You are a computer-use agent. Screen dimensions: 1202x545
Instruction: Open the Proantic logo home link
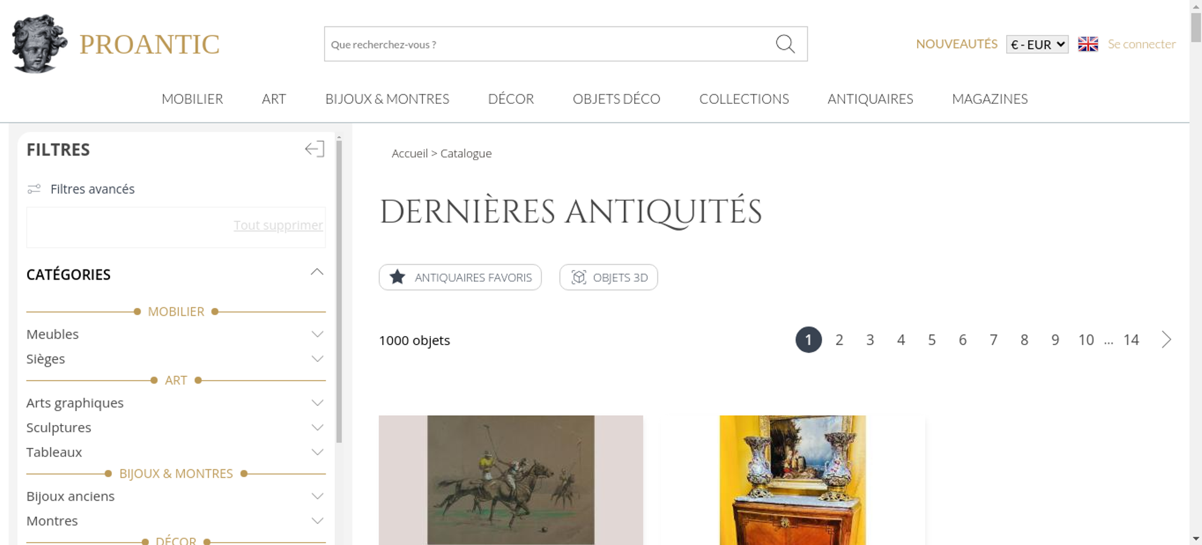(116, 44)
